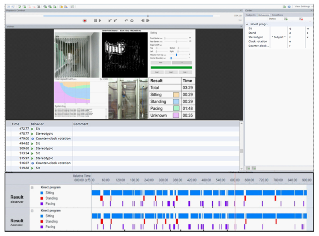319x236 pixels.
Task: Click the undo arrow in playback controls
Action: (126, 21)
